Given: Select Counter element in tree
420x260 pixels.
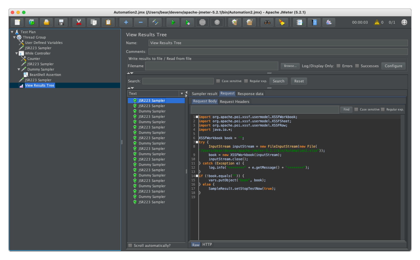Looking at the screenshot, I should (34, 59).
